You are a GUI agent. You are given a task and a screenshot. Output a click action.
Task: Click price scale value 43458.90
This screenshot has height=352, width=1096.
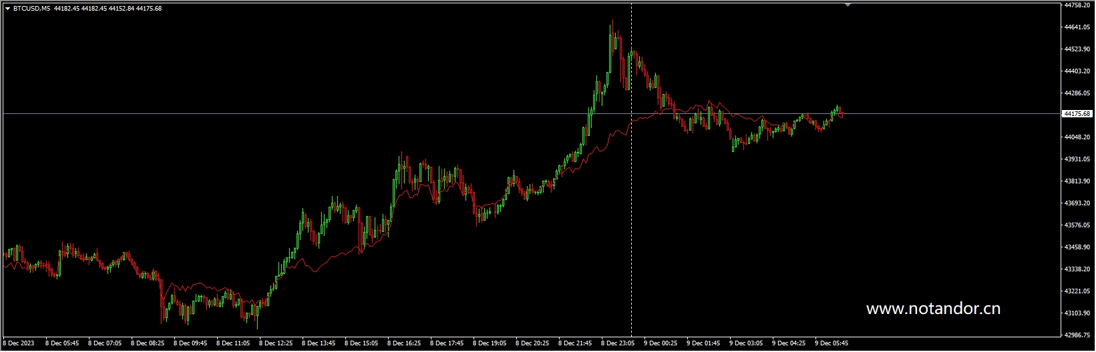1077,247
